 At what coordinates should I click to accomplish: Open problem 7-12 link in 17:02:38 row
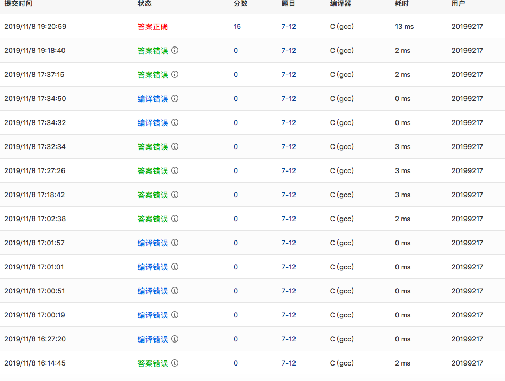pos(289,219)
